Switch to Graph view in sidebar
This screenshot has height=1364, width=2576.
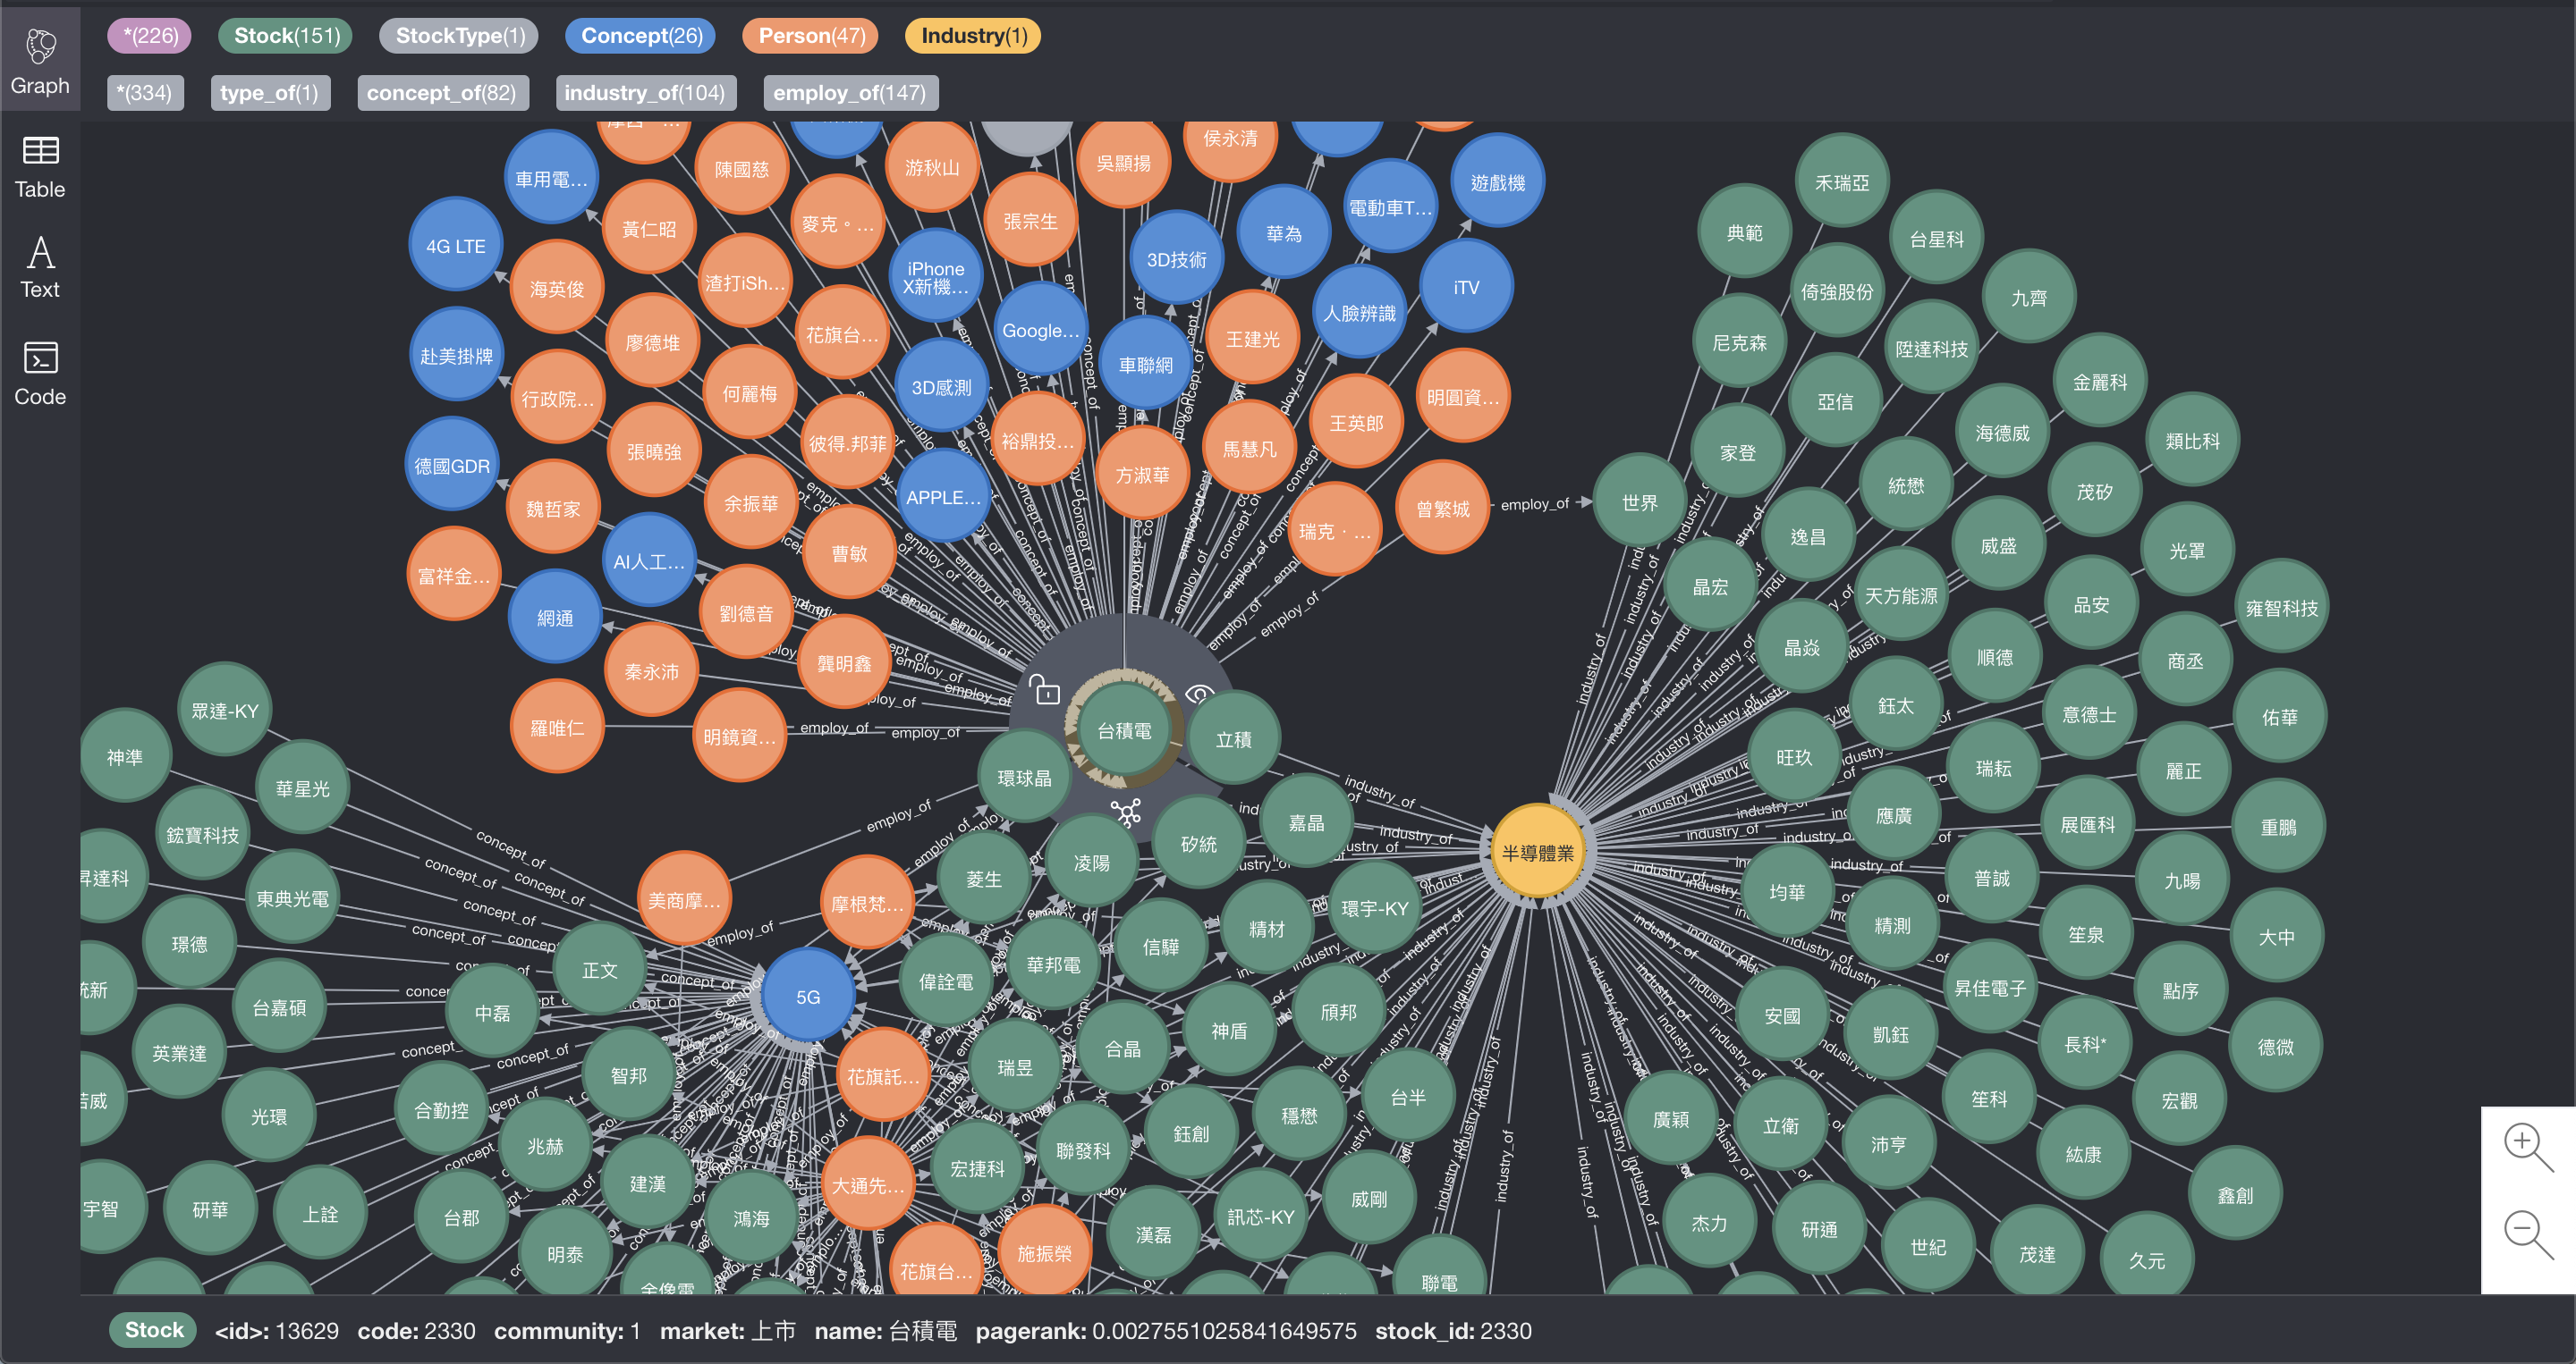tap(40, 60)
